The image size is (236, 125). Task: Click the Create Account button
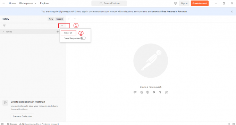[200, 3]
